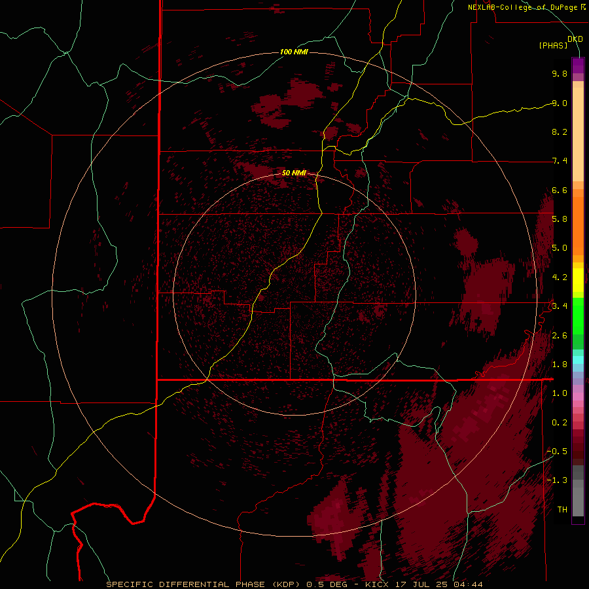Viewport: 589px width, 589px height.
Task: Click the 2.6 legend scale value
Action: point(560,336)
